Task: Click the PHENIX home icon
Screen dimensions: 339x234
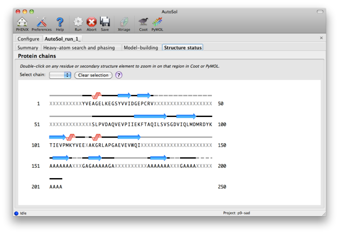Action: click(x=22, y=22)
